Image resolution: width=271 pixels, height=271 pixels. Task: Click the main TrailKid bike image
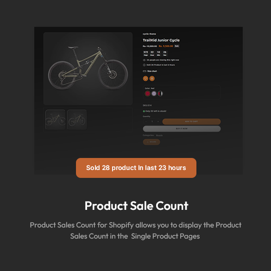coord(88,69)
